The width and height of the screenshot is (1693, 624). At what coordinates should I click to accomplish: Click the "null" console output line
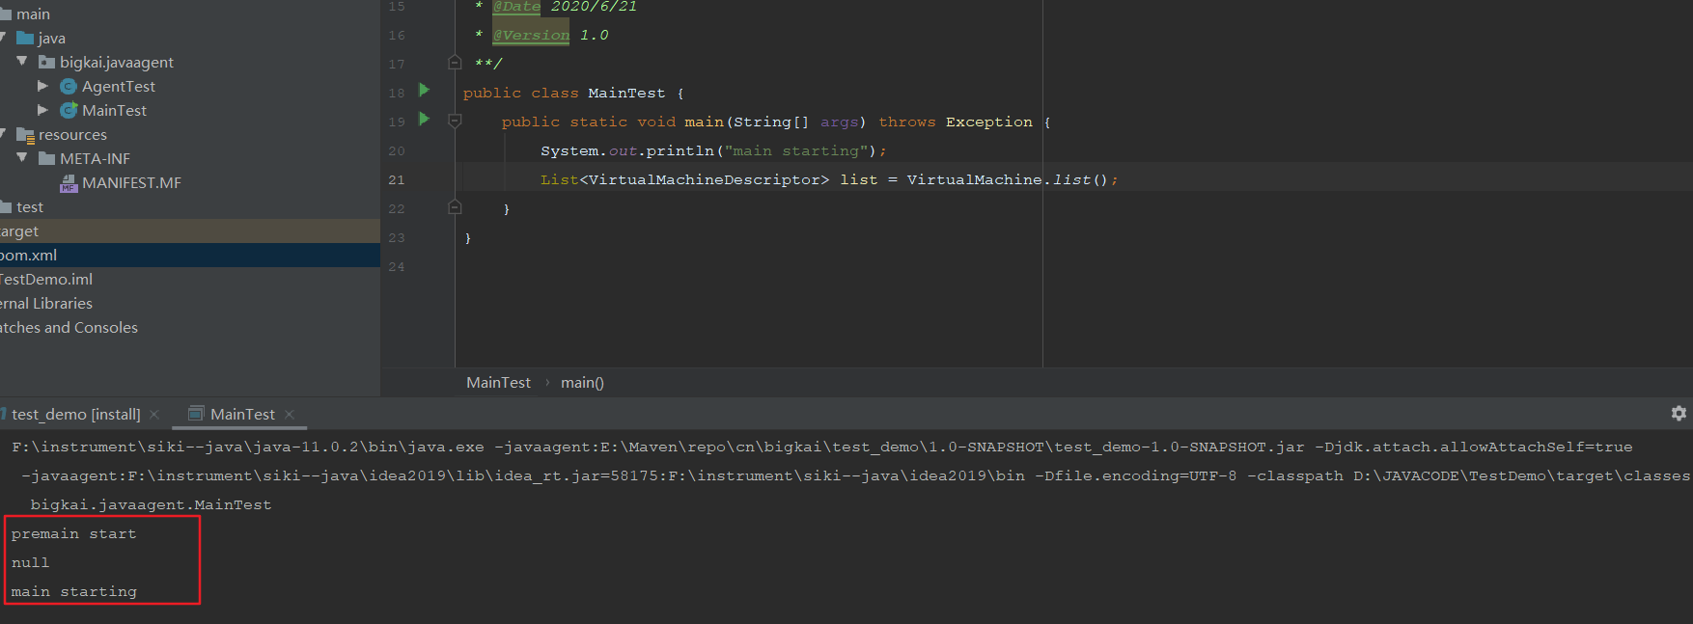point(30,563)
